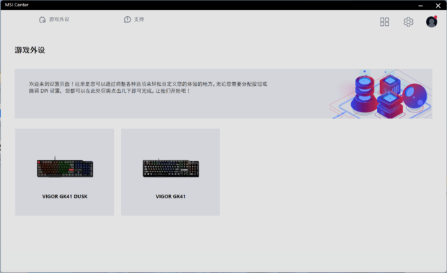Click the VIGOR GK41 DUSK label

(x=65, y=196)
